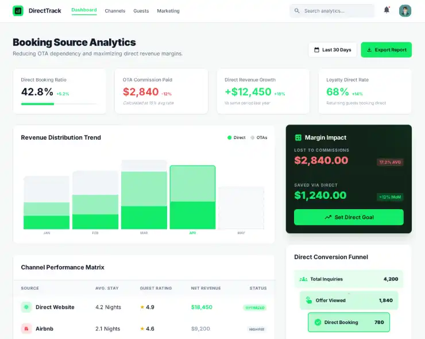
Task: Open the Last 30 Days date range
Action: coord(333,50)
